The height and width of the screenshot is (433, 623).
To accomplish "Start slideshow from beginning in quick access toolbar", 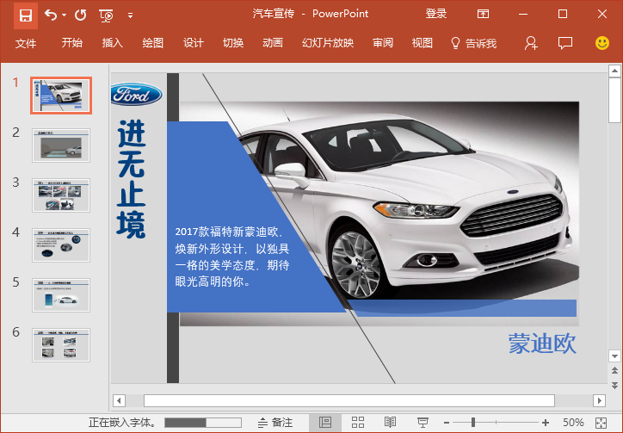I will pos(107,15).
